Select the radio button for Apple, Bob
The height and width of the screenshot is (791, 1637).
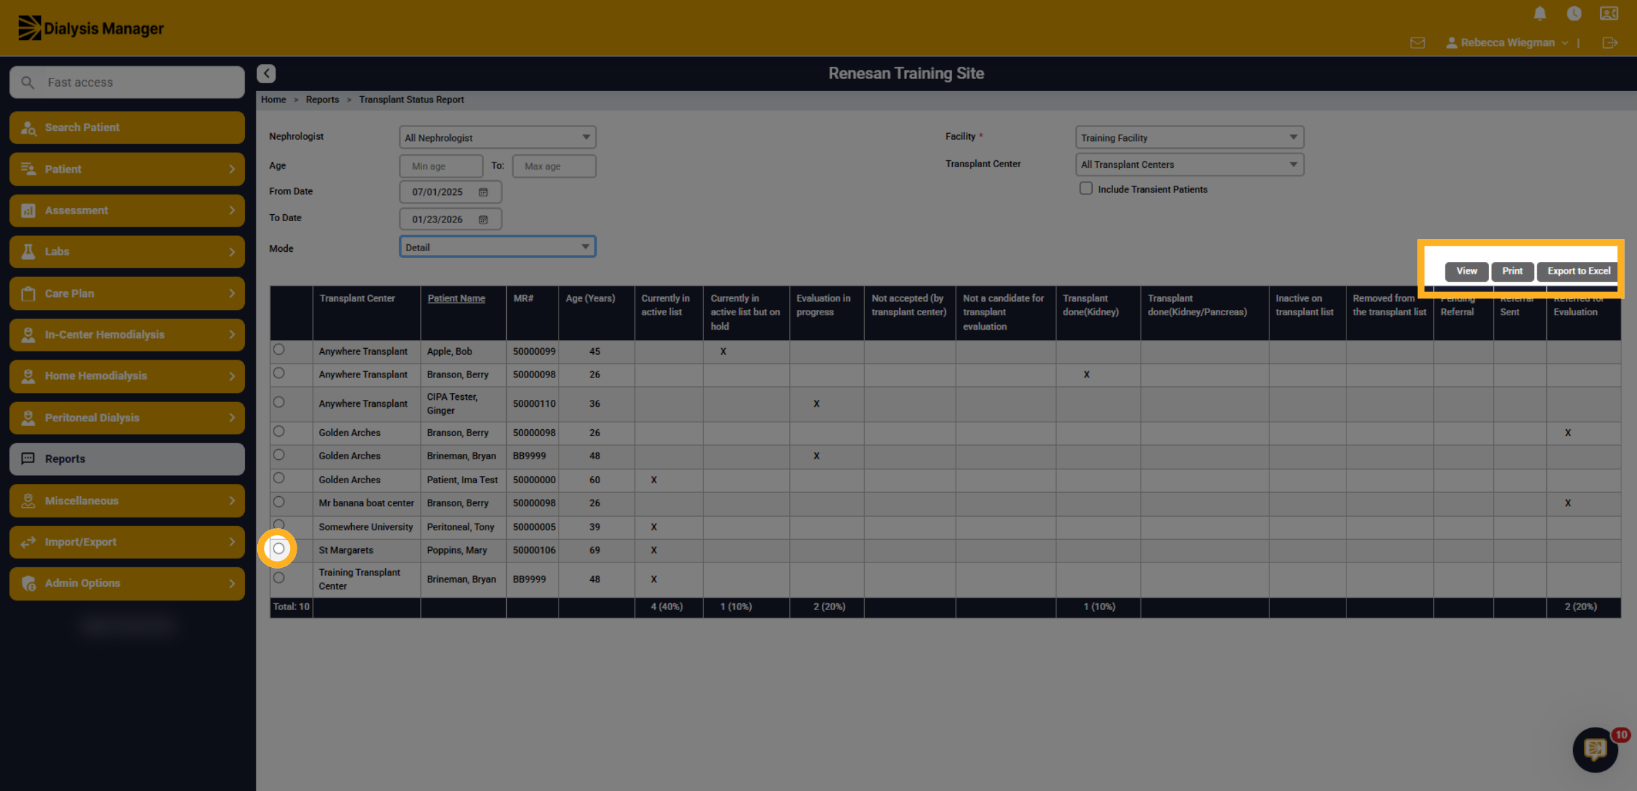pos(278,349)
